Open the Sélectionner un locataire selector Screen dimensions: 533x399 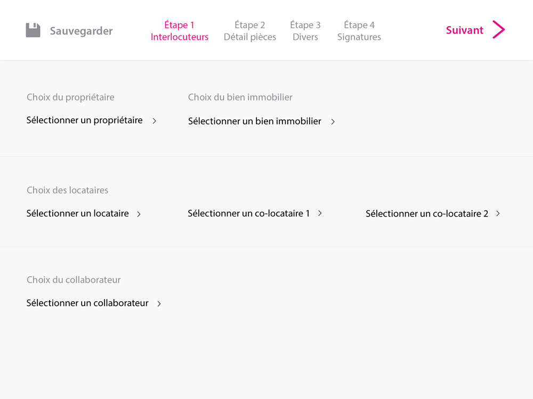[x=84, y=213]
